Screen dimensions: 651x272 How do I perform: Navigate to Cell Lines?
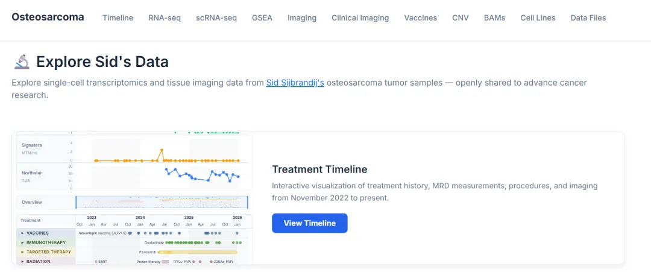(x=538, y=17)
